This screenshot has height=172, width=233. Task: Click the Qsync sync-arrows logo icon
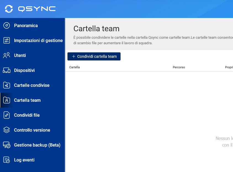[9, 9]
